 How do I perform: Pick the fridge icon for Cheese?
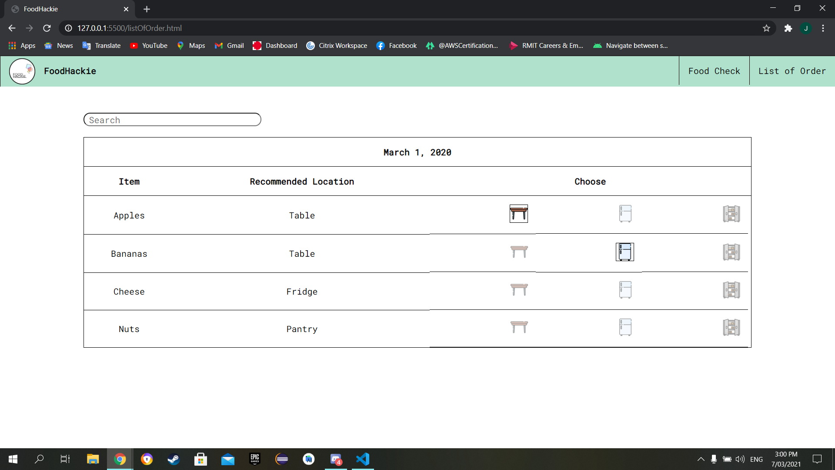625,290
